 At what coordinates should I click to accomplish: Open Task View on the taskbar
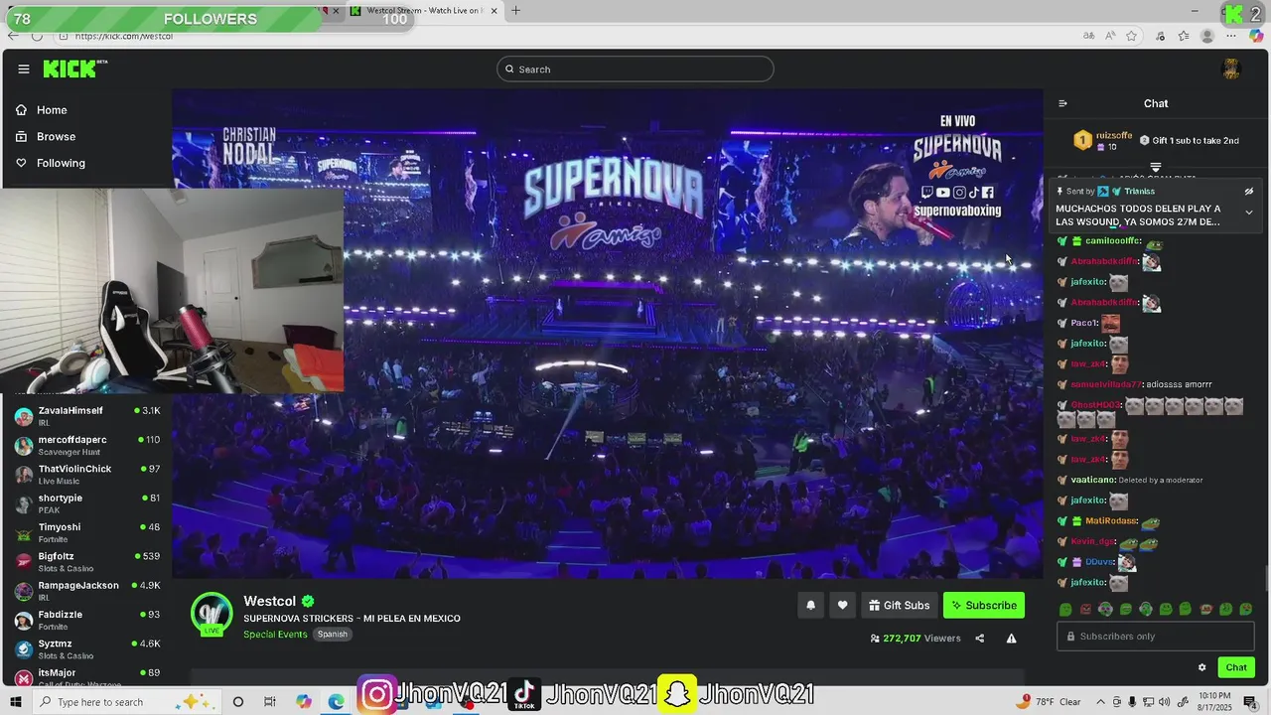coord(269,702)
